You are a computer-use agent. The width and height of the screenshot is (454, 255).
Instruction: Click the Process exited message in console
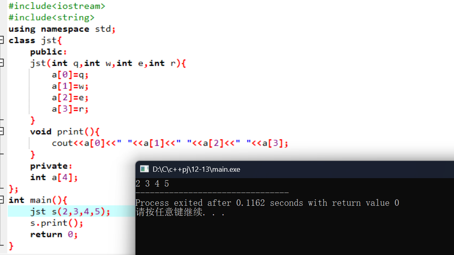pos(267,203)
